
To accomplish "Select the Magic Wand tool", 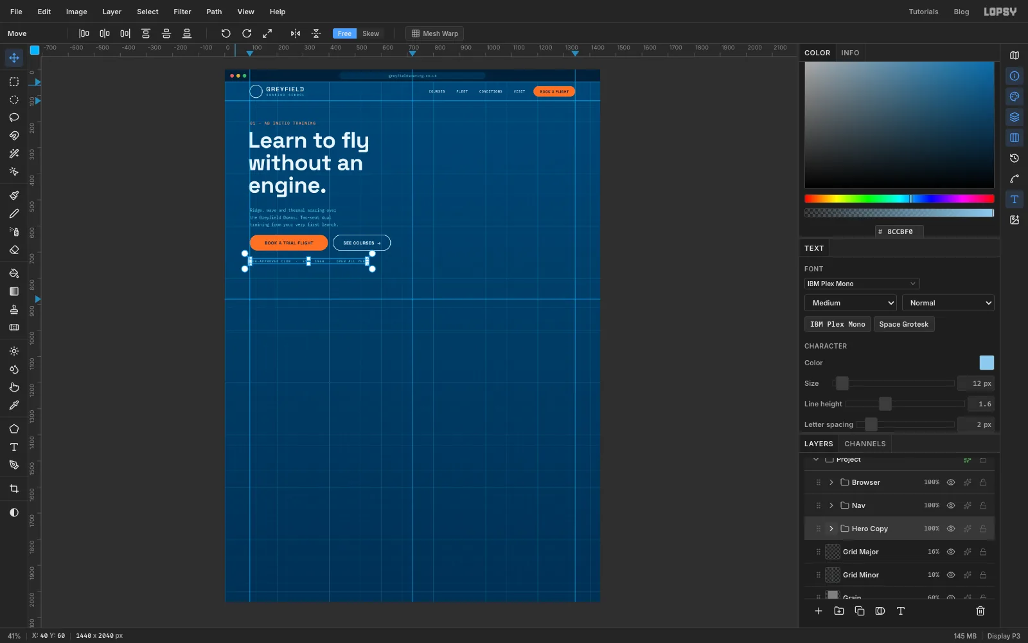I will pos(14,154).
